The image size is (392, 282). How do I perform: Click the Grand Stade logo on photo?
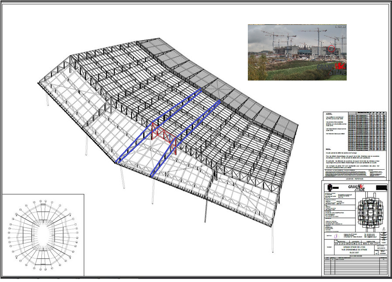[332, 68]
